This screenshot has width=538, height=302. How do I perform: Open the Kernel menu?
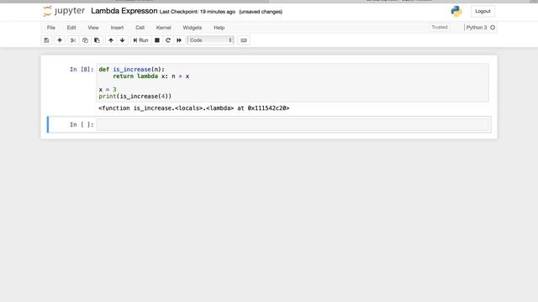click(164, 28)
